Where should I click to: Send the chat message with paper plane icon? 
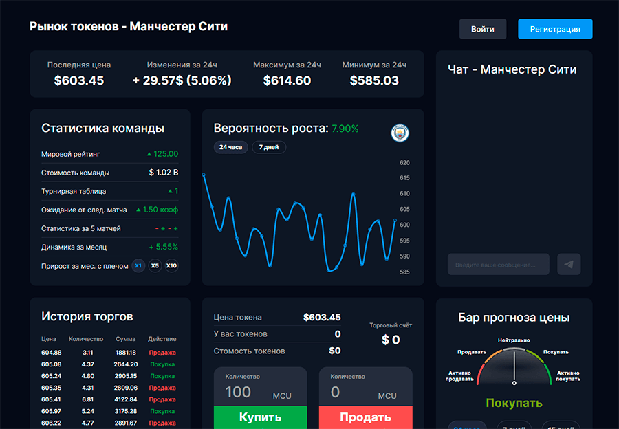click(x=569, y=264)
